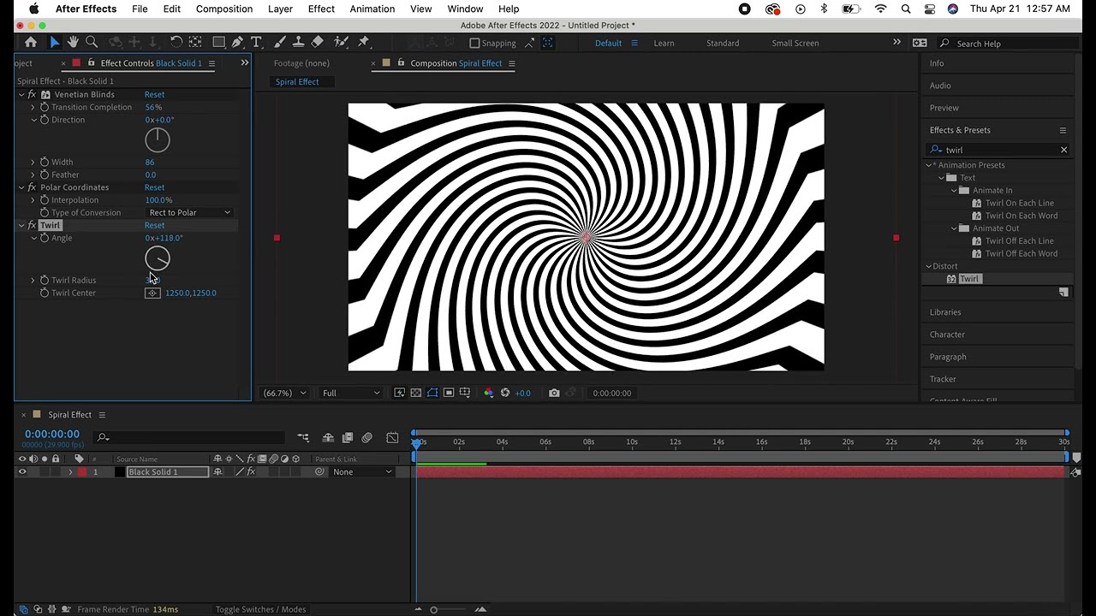
Task: Toggle transparency grid in viewer
Action: [x=415, y=393]
